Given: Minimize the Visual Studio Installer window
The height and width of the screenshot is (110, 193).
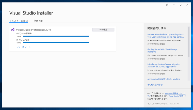Looking at the screenshot, I should click(x=174, y=5).
